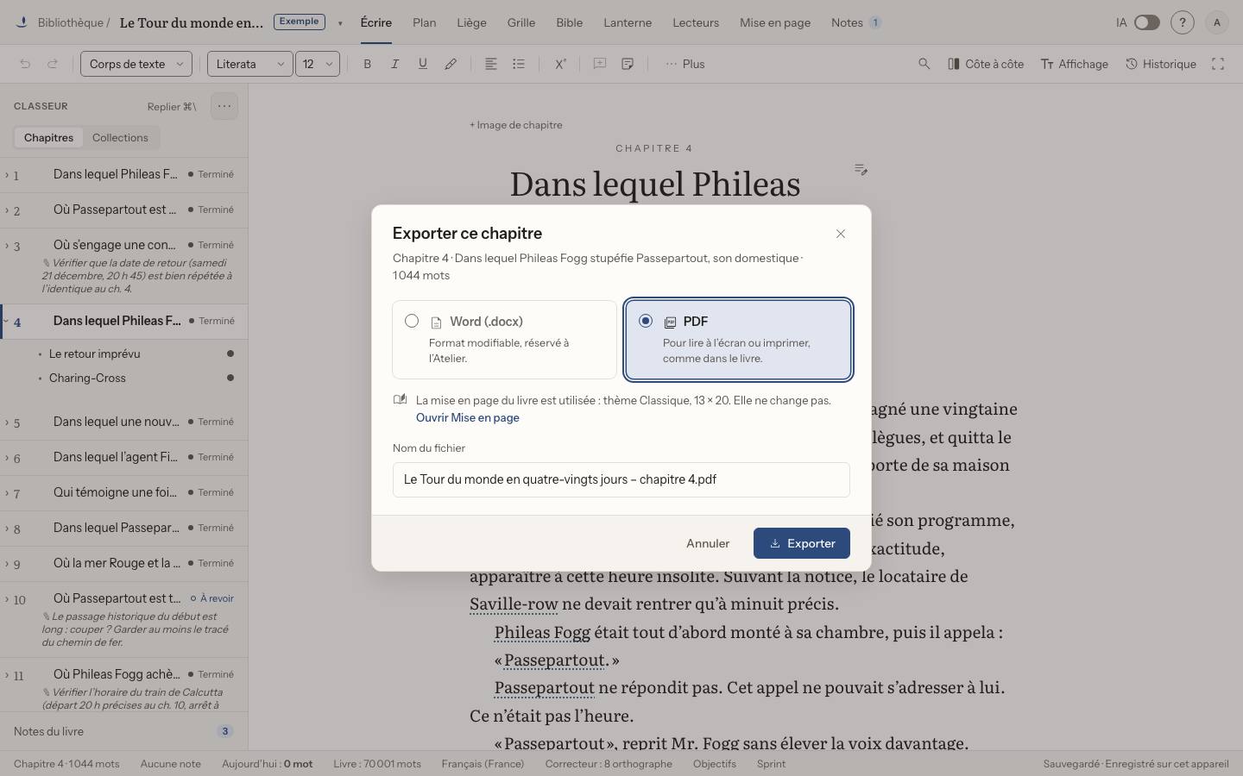Click the Historique button

point(1161,64)
